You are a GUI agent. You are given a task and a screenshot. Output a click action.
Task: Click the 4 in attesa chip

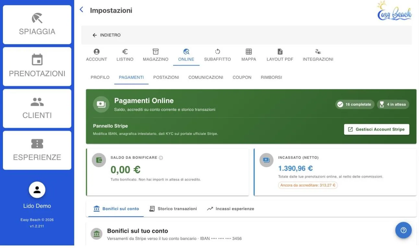393,104
